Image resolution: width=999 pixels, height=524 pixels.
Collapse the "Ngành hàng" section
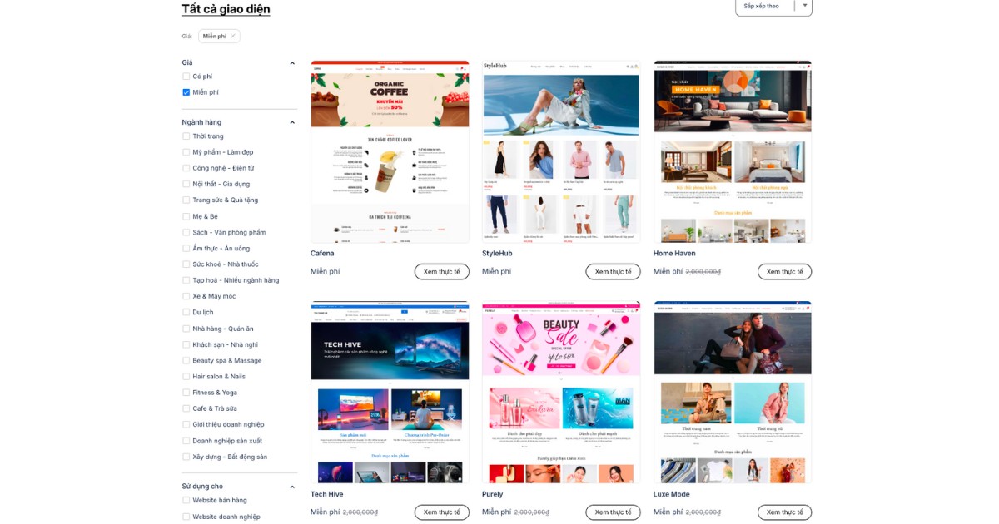click(291, 121)
